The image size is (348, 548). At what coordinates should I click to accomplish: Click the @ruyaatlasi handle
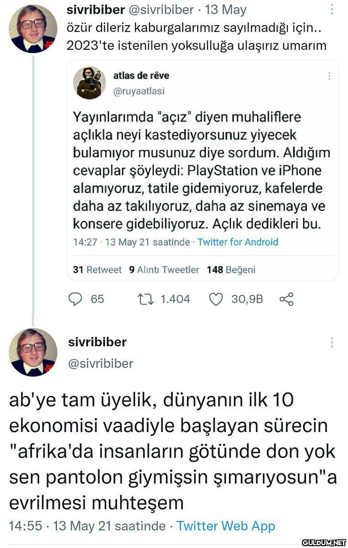click(x=139, y=91)
